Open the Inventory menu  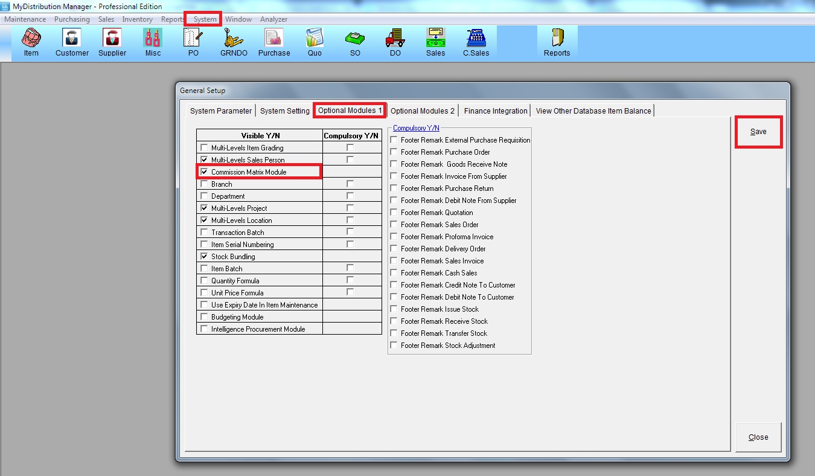[x=137, y=19]
